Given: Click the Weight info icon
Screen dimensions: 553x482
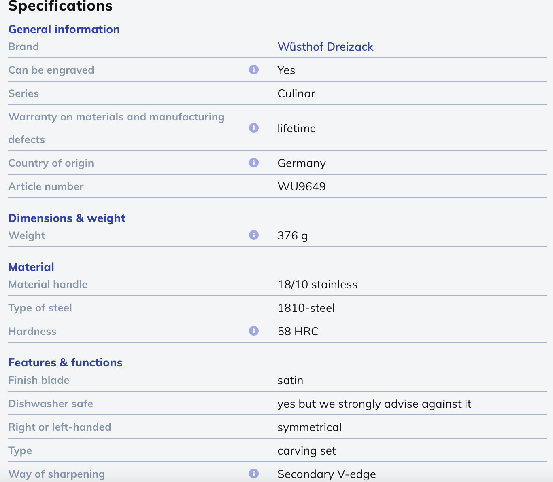Looking at the screenshot, I should 254,235.
